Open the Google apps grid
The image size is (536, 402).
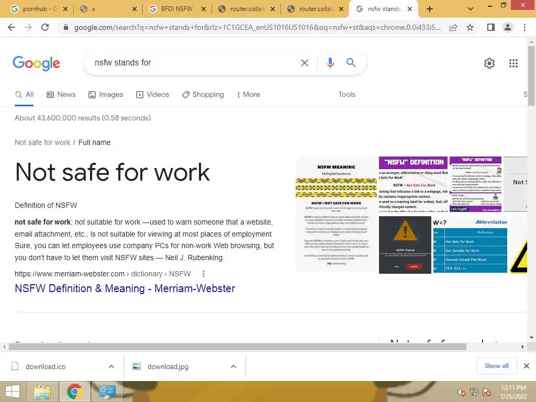pyautogui.click(x=513, y=63)
